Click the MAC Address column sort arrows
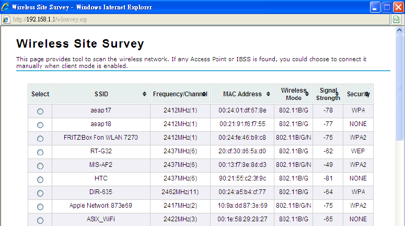The width and height of the screenshot is (405, 226). 269,94
